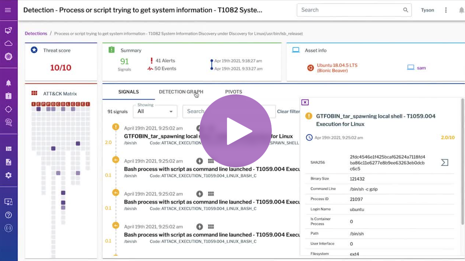Open the clipboard report icon in sidebar

click(x=8, y=96)
